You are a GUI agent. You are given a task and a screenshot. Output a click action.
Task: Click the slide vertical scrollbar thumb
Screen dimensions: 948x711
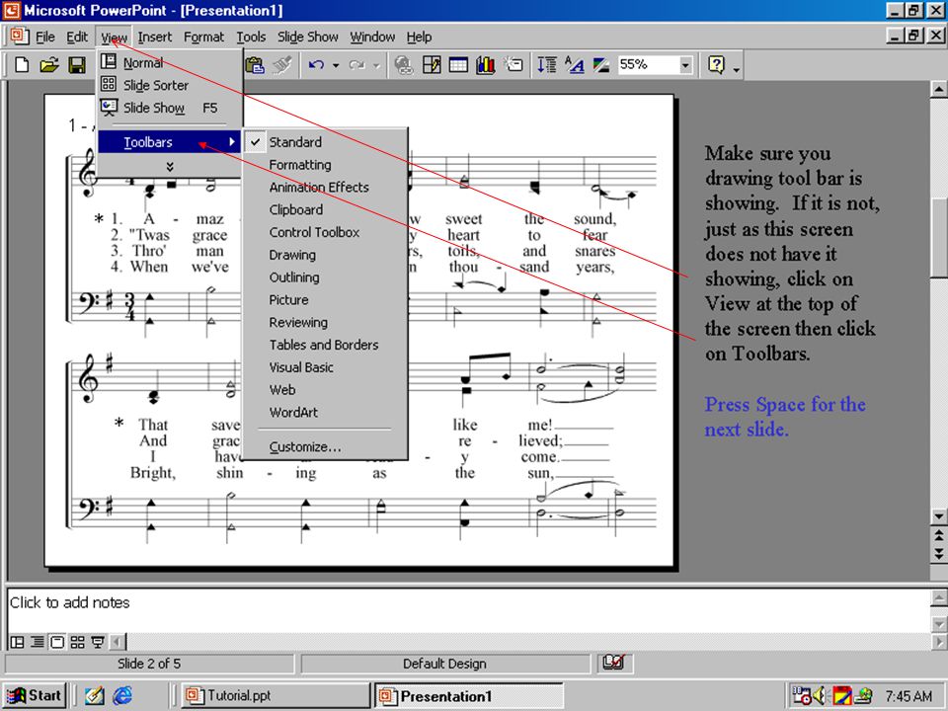click(x=938, y=237)
